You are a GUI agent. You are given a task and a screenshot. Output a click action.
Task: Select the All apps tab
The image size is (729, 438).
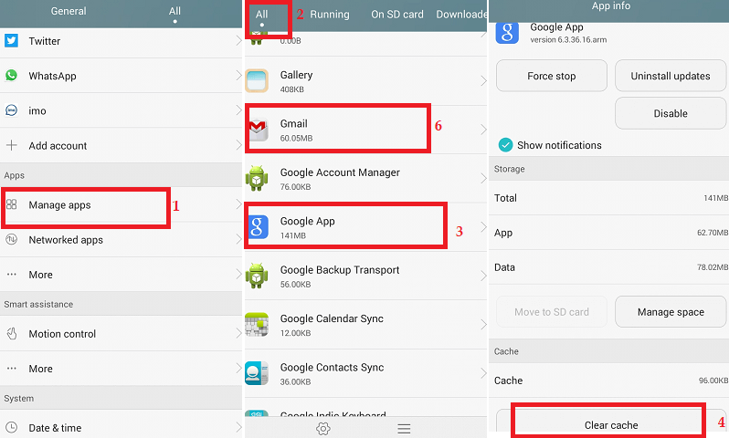[x=261, y=15]
